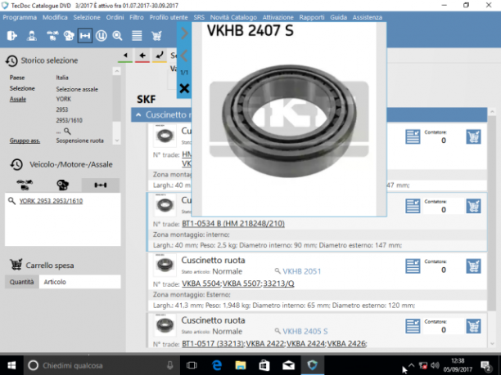Image resolution: width=501 pixels, height=375 pixels.
Task: Open the Selezione menu
Action: [x=87, y=17]
